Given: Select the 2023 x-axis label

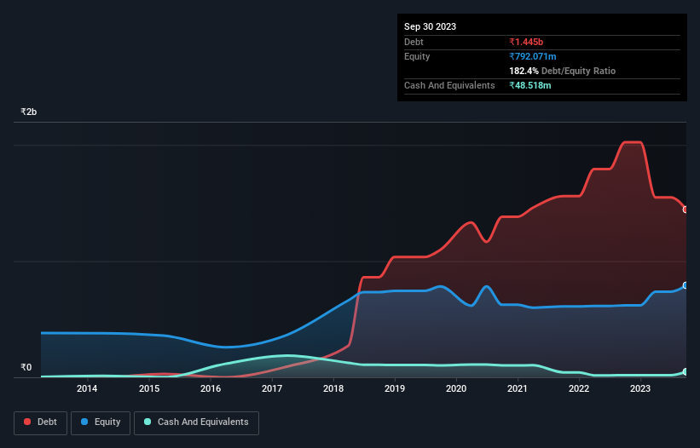Looking at the screenshot, I should pos(640,388).
